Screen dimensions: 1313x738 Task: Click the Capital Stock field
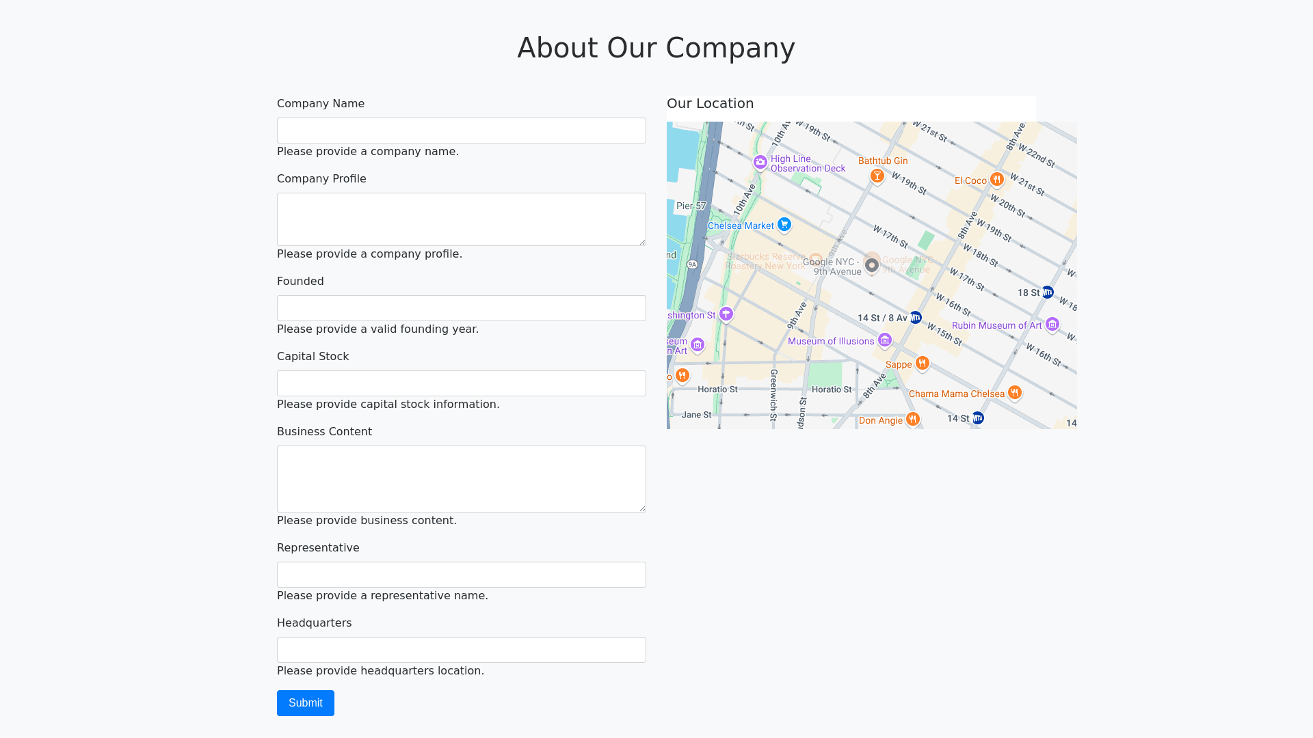click(462, 383)
